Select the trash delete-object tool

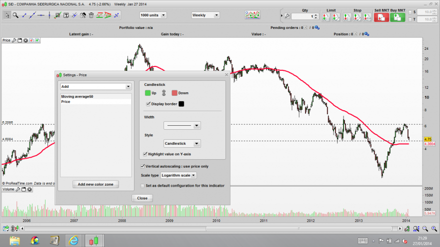[x=91, y=15]
